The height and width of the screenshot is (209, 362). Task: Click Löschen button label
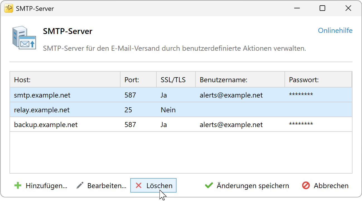[159, 186]
